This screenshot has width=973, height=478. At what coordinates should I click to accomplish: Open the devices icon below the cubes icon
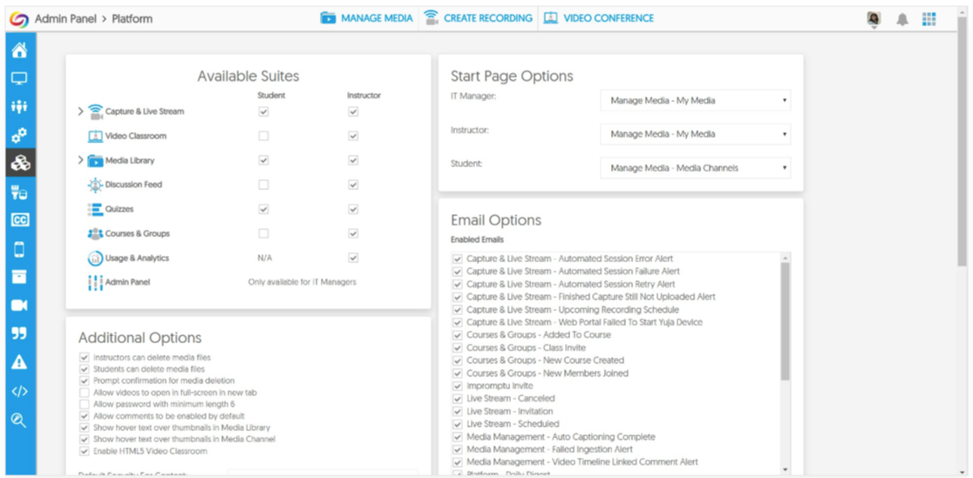pos(19,192)
